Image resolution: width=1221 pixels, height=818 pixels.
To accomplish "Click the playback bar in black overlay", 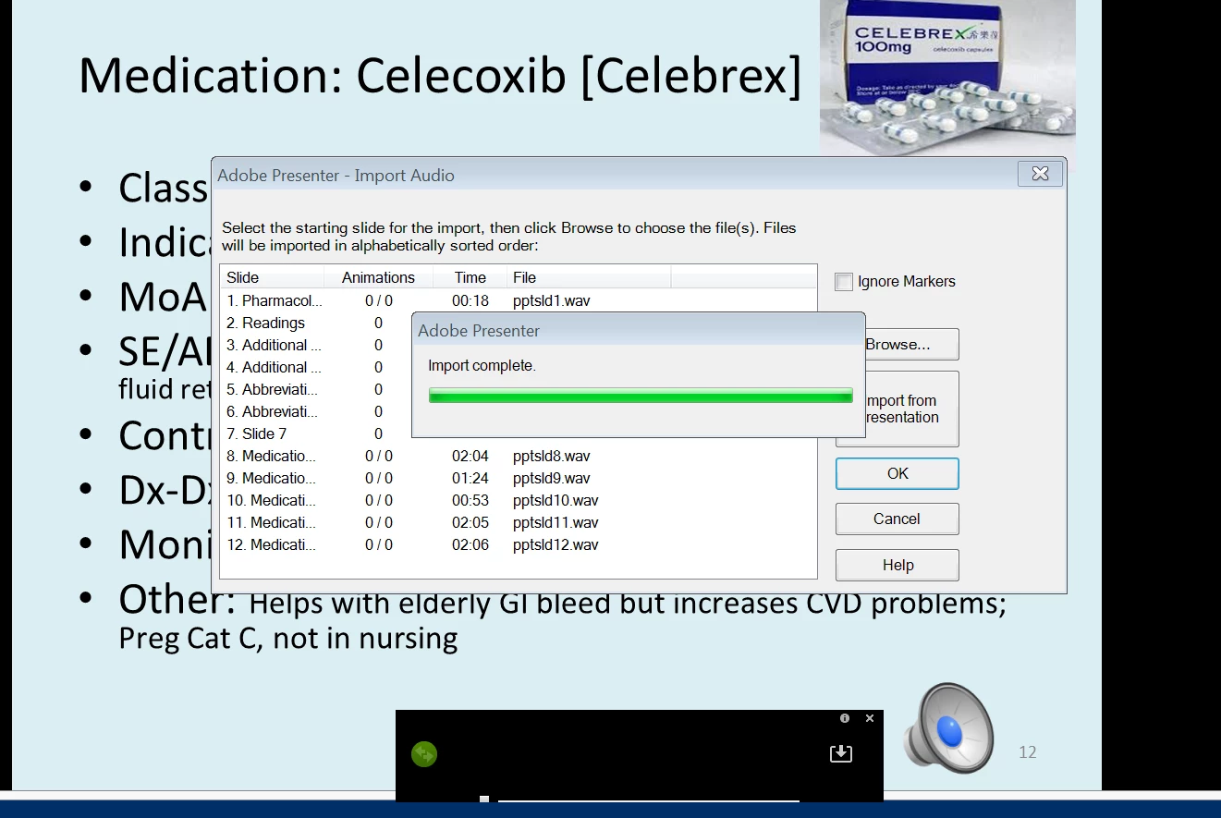I will tap(648, 800).
